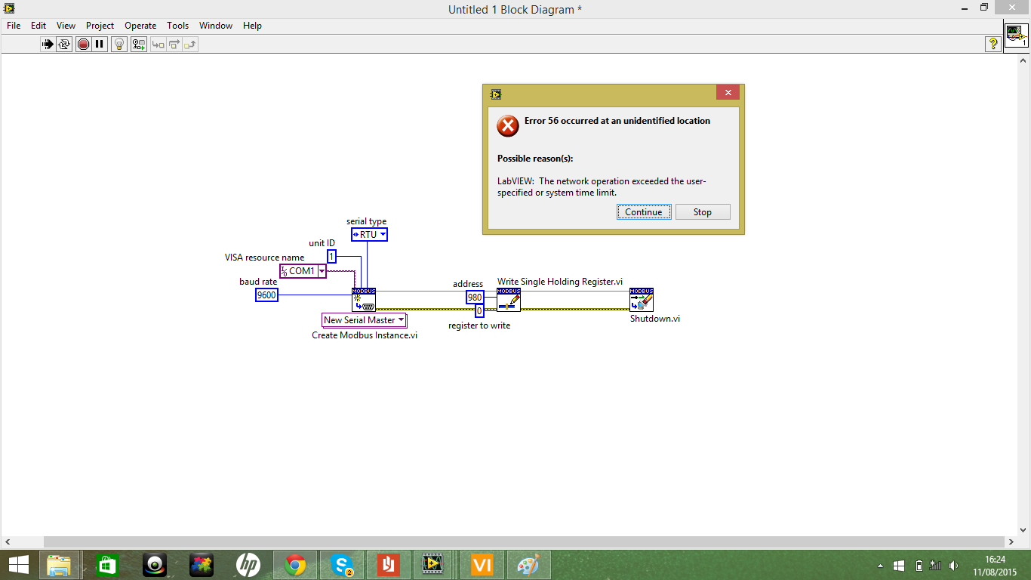Click the LabVIEW icon in the error dialog title bar
The image size is (1031, 580).
[x=496, y=94]
